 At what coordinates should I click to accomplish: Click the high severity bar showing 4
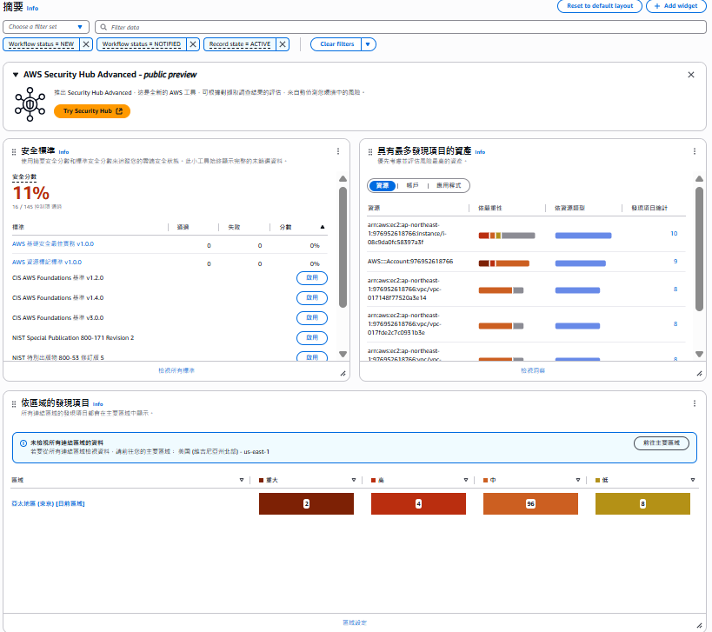419,504
